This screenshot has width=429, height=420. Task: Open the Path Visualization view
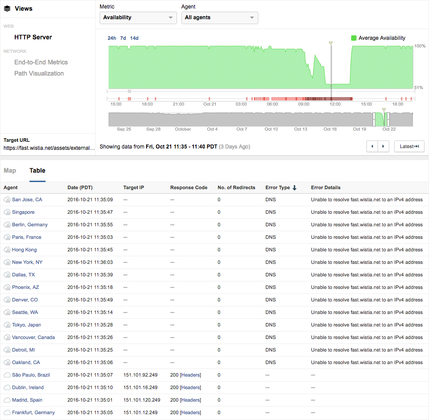click(39, 73)
